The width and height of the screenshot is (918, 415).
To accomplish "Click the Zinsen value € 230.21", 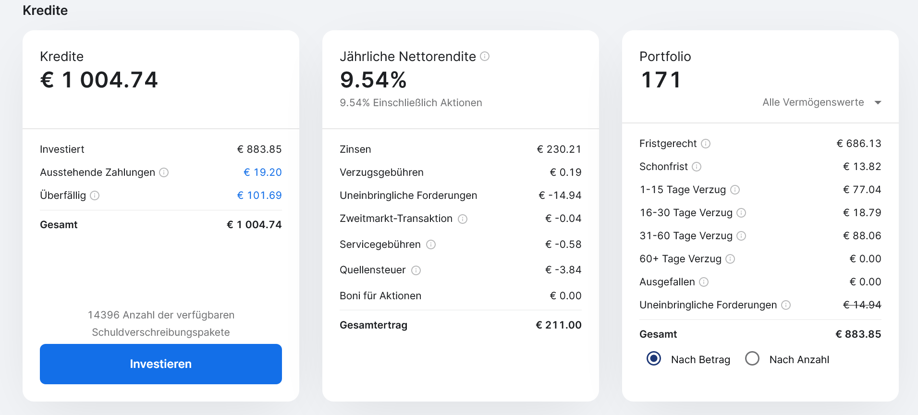I will click(559, 149).
